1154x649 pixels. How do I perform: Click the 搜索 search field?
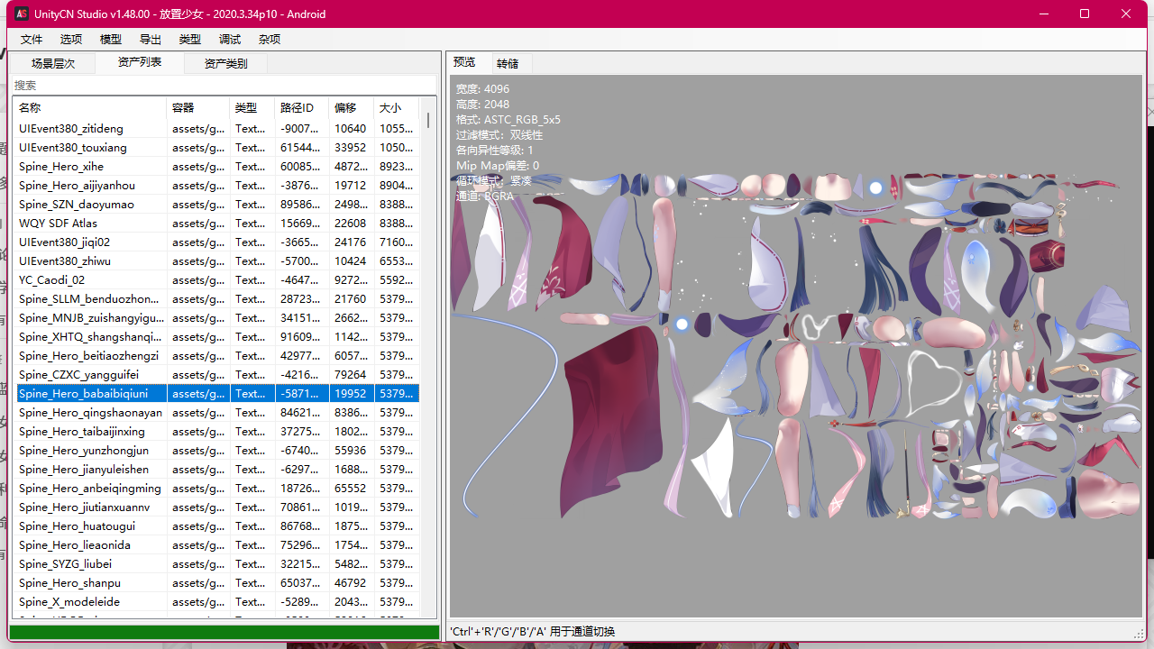tap(224, 86)
